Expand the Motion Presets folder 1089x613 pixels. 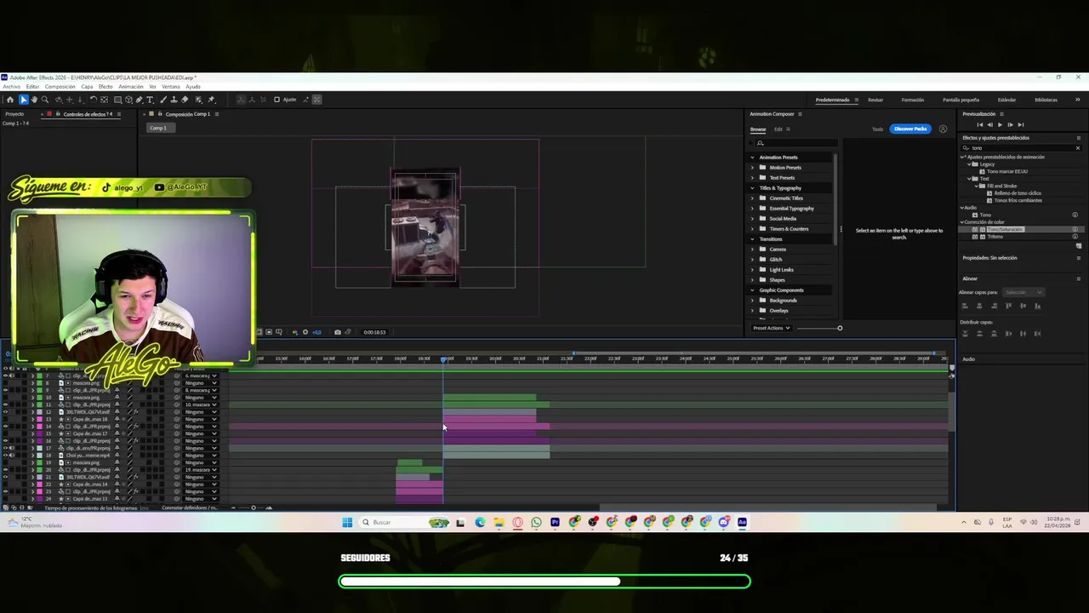coord(752,168)
